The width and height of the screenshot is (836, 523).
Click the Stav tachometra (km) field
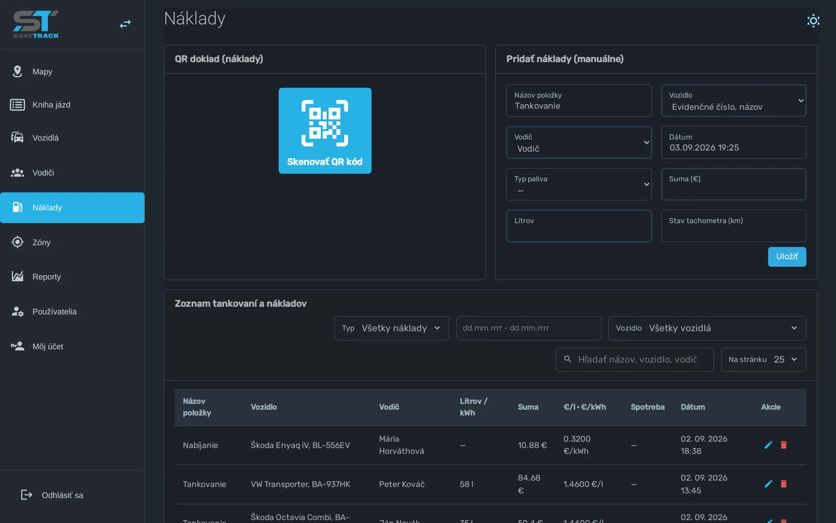point(734,226)
